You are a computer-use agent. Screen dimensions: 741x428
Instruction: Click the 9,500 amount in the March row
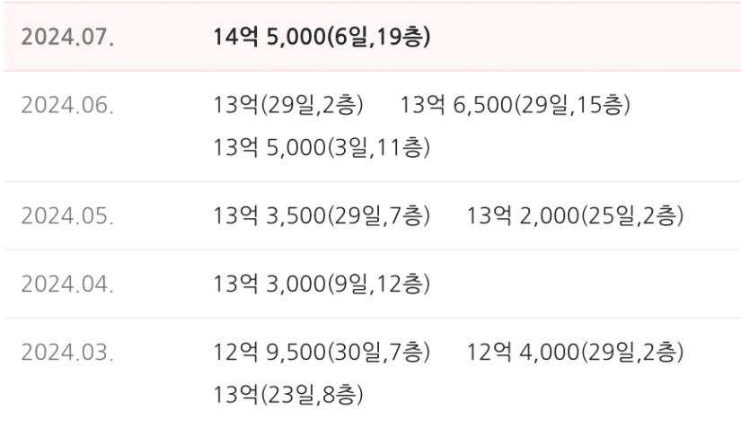pyautogui.click(x=296, y=352)
